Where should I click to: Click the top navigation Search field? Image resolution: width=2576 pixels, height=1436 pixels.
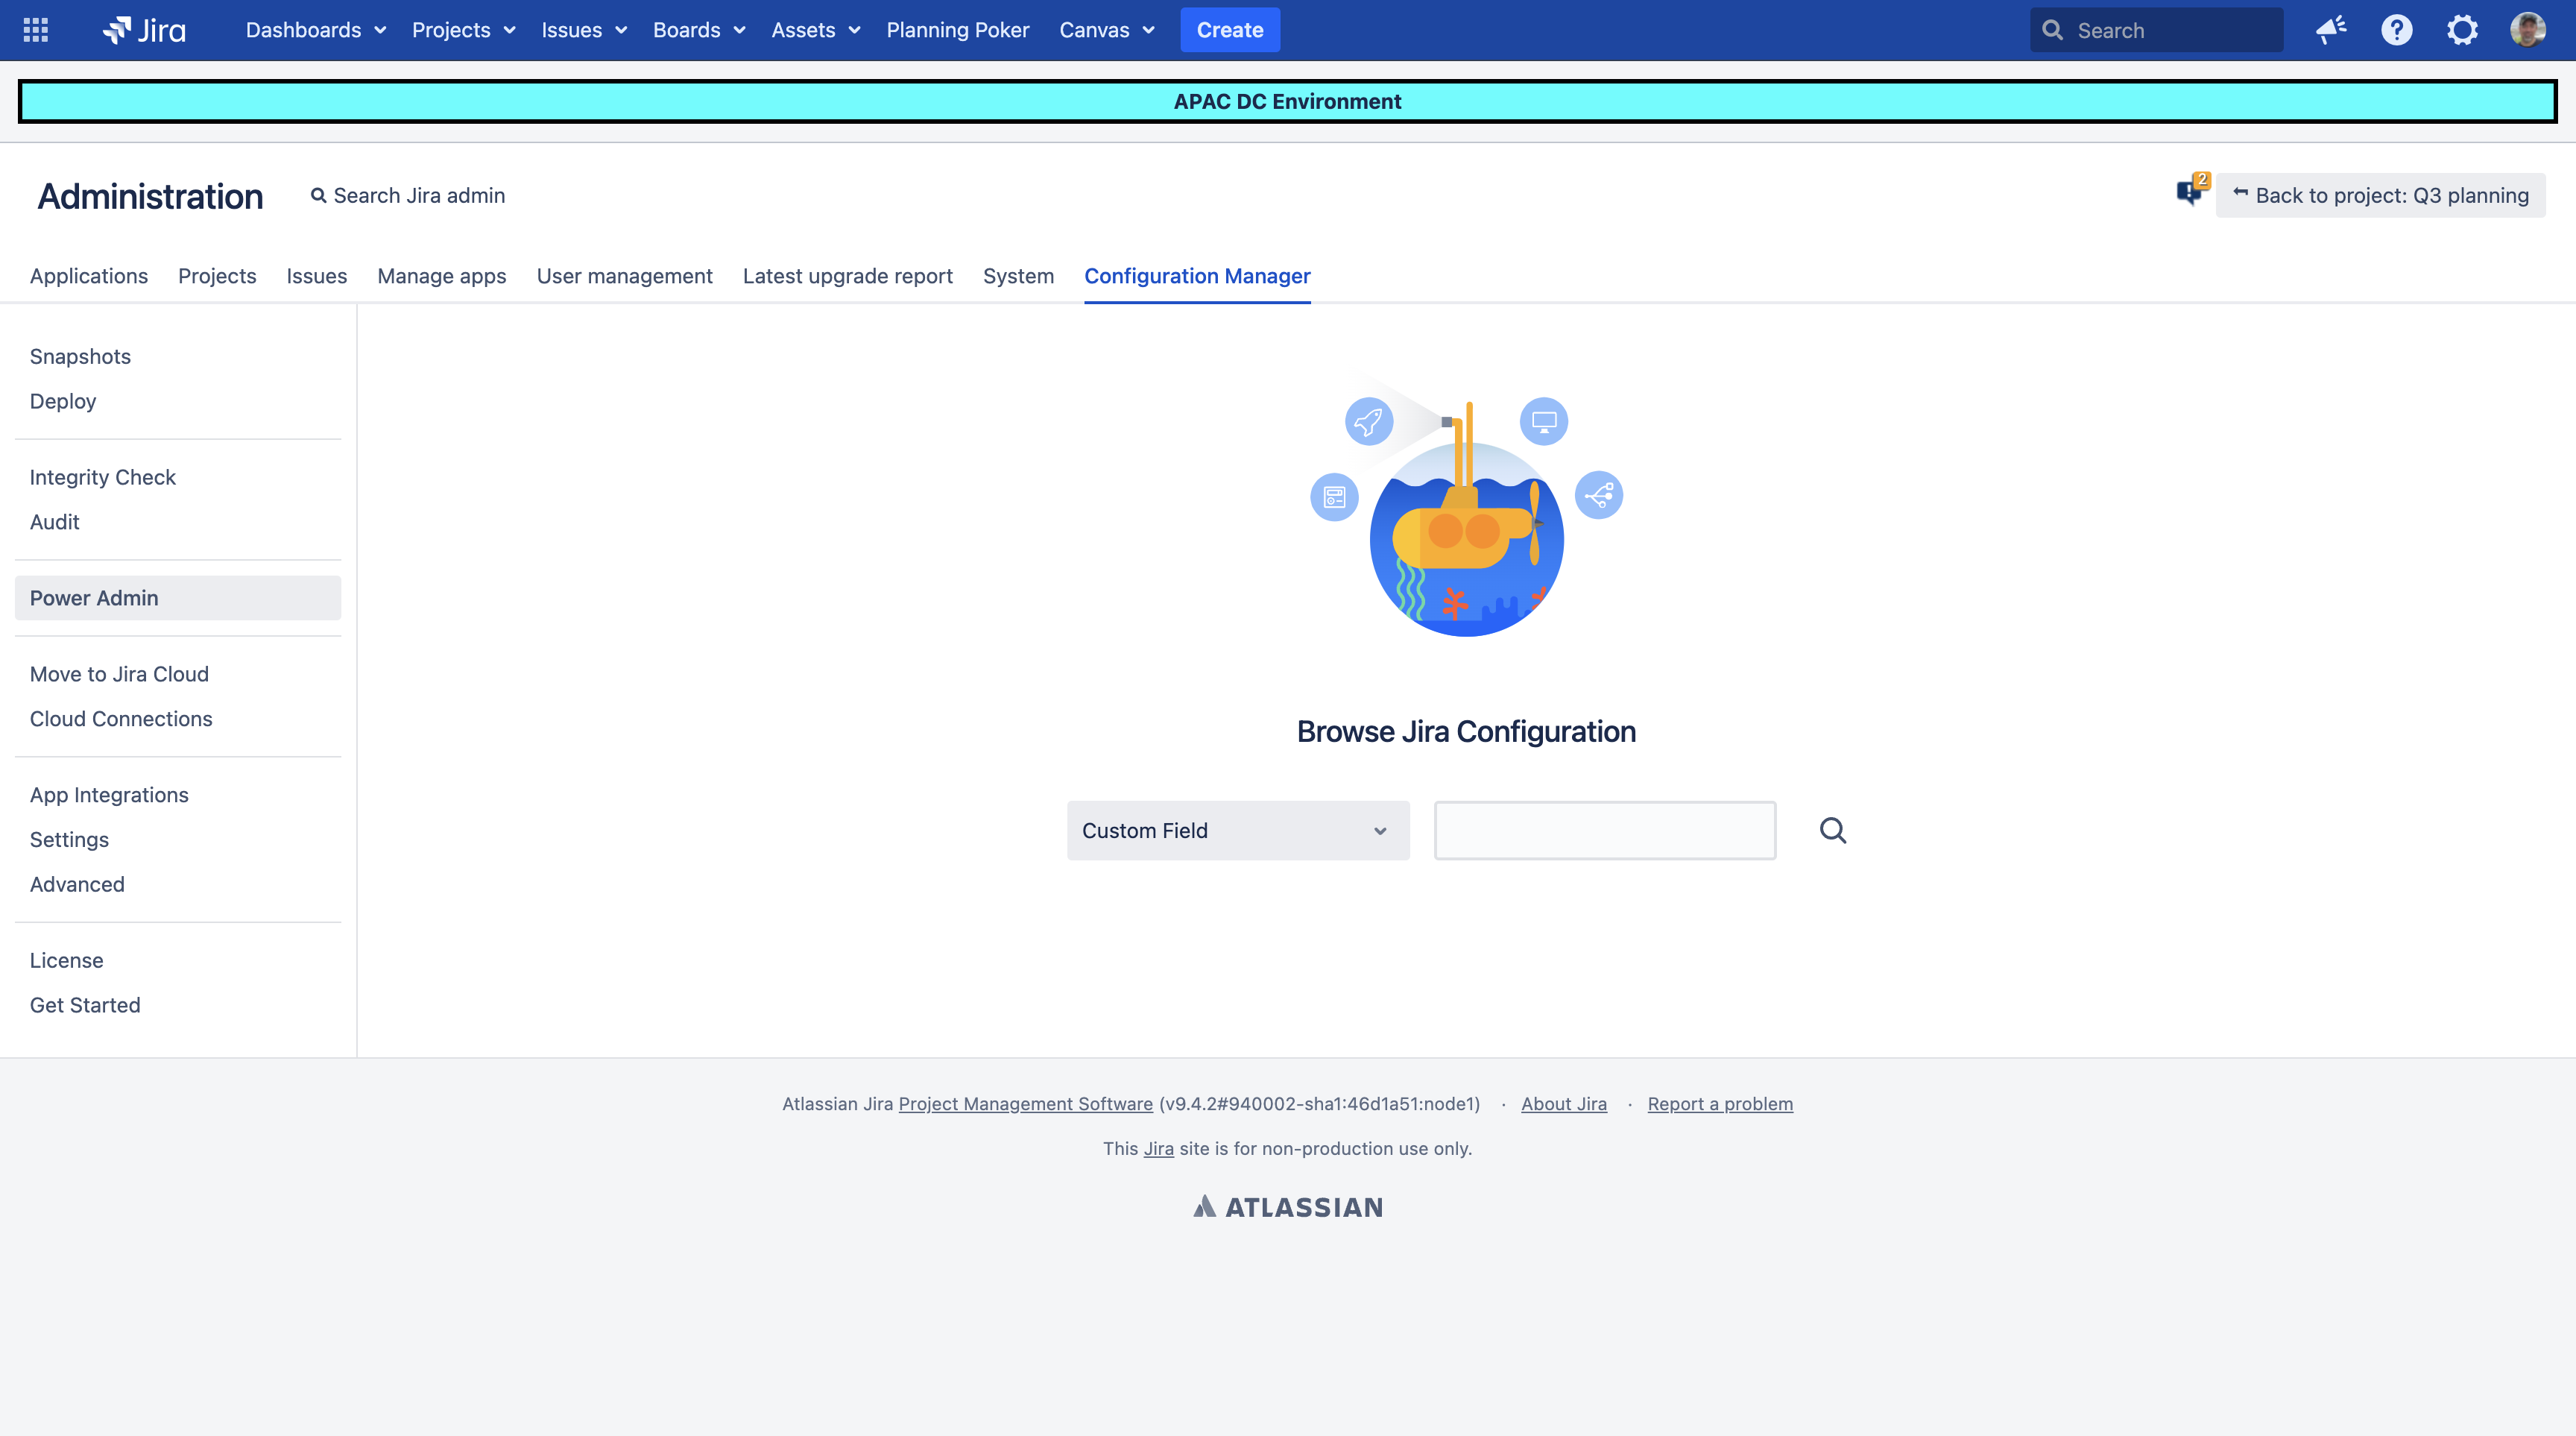pos(2156,30)
